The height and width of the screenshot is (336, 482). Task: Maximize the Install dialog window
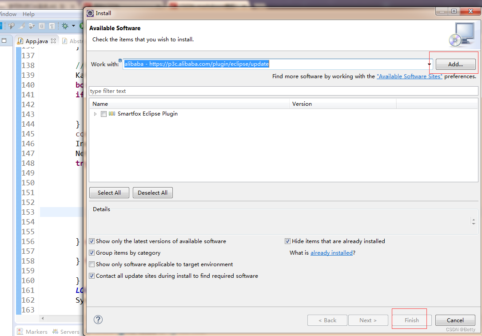tap(454, 12)
